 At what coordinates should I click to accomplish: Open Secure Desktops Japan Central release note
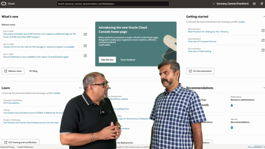(x=36, y=57)
